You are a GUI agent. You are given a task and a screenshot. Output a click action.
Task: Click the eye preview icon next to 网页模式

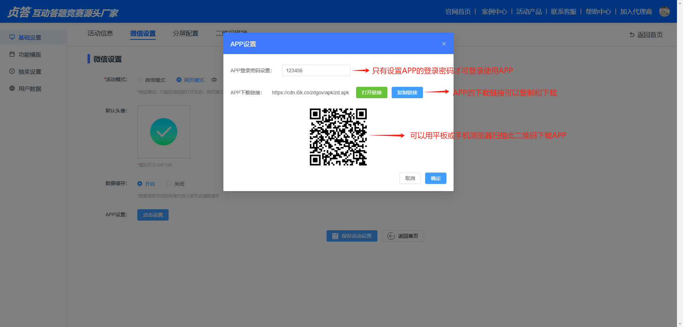[x=214, y=80]
